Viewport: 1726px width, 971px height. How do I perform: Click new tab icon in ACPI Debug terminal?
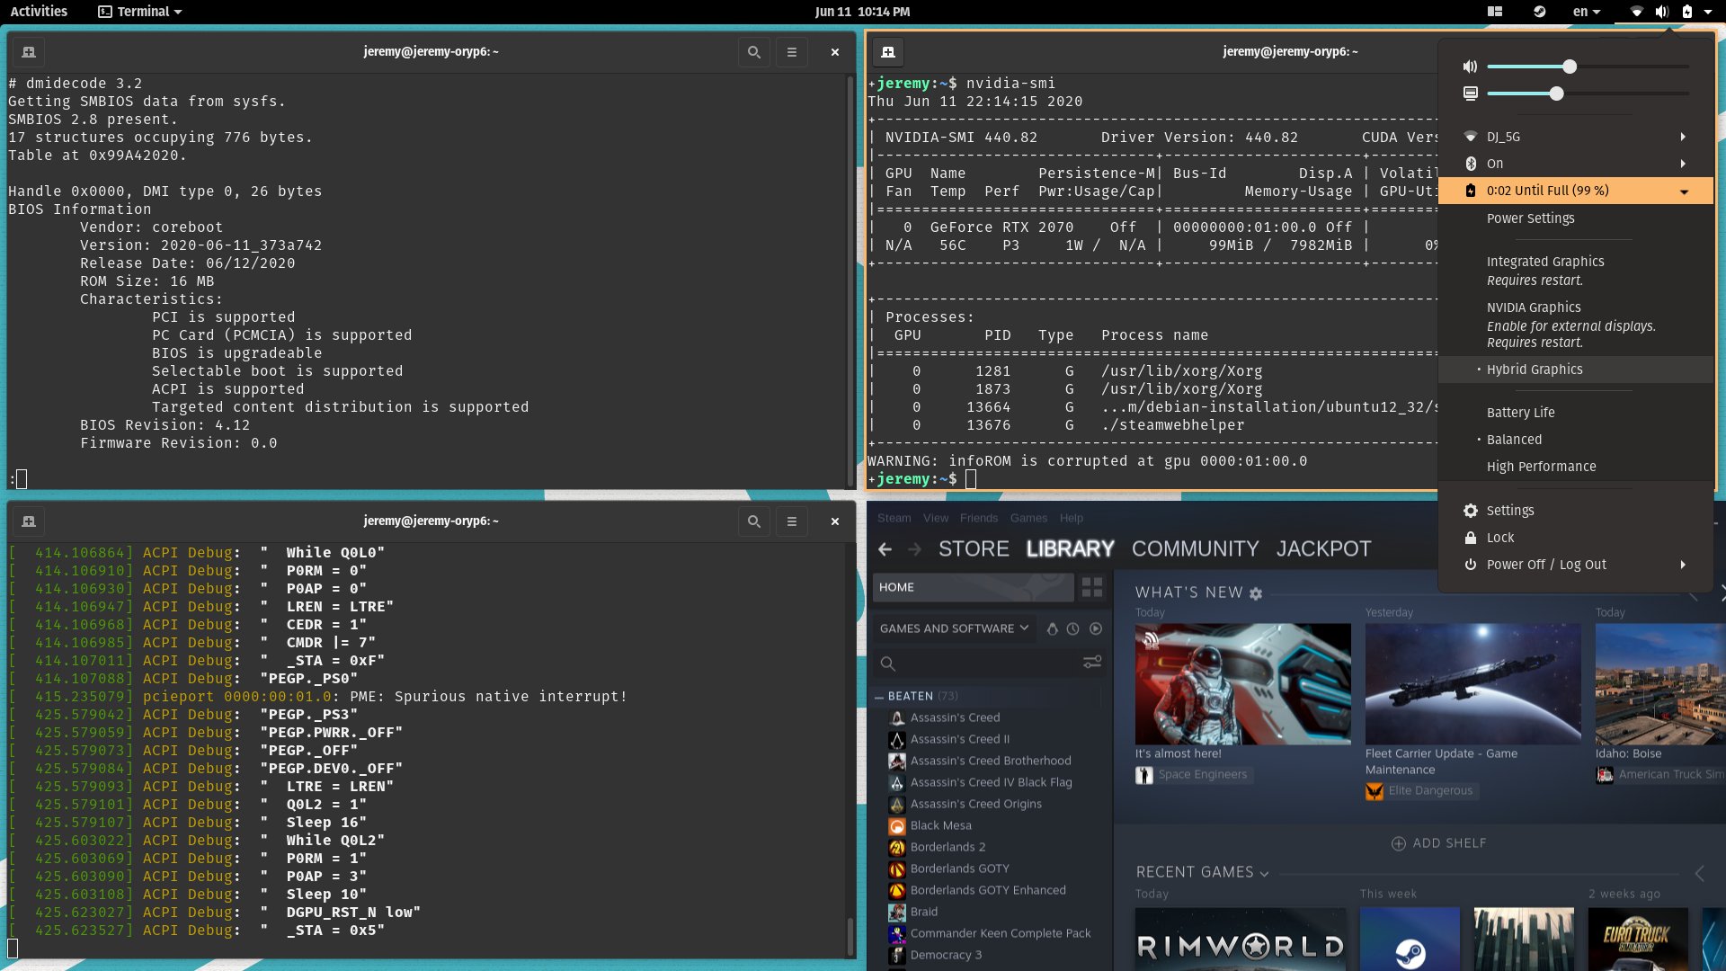[29, 521]
